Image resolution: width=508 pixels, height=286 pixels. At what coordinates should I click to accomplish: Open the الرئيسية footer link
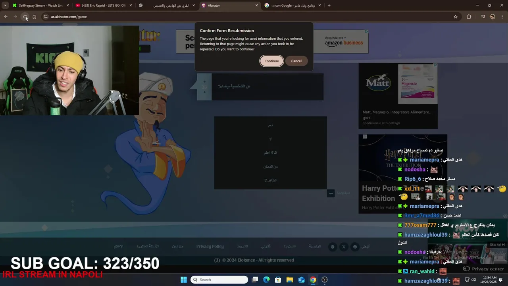(315, 246)
